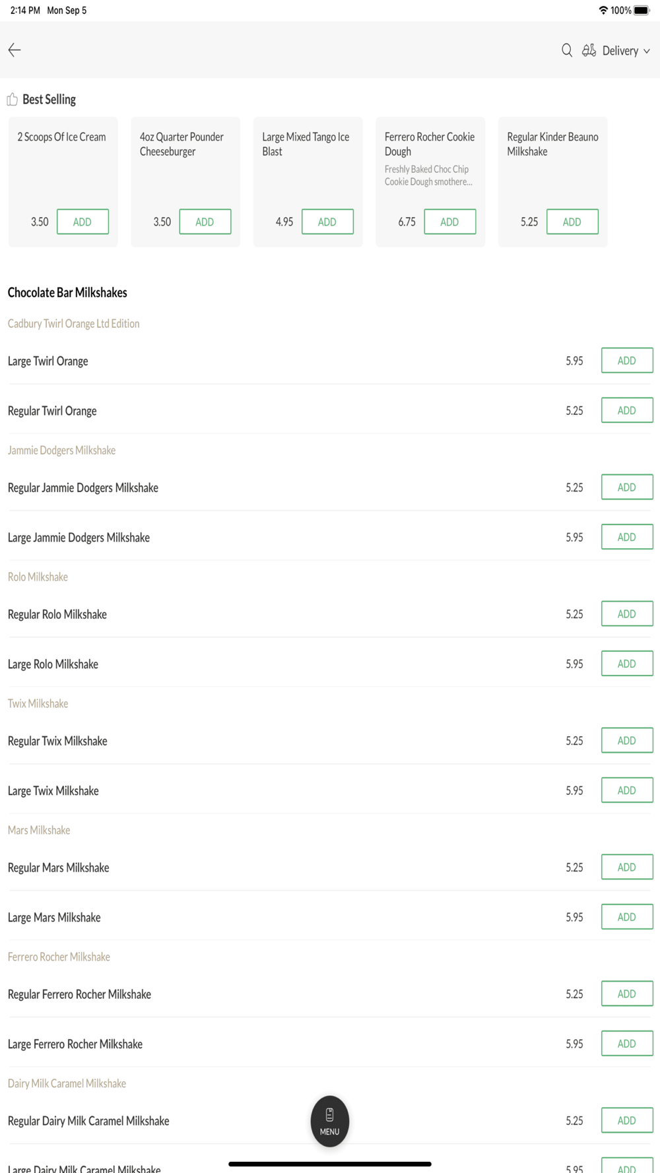The height and width of the screenshot is (1173, 660).
Task: Add Ferrero Rocher Cookie Dough
Action: click(449, 222)
